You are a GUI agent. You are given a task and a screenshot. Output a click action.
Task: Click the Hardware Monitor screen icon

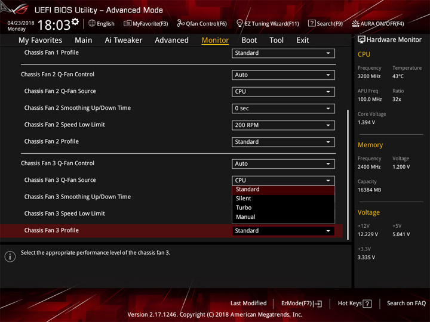click(361, 40)
